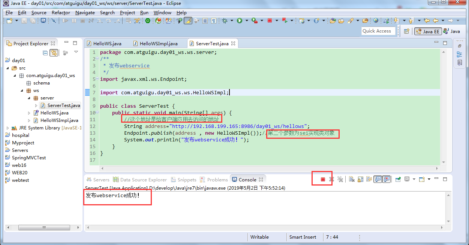Click Collapse All in Project Explorer

click(x=45, y=53)
